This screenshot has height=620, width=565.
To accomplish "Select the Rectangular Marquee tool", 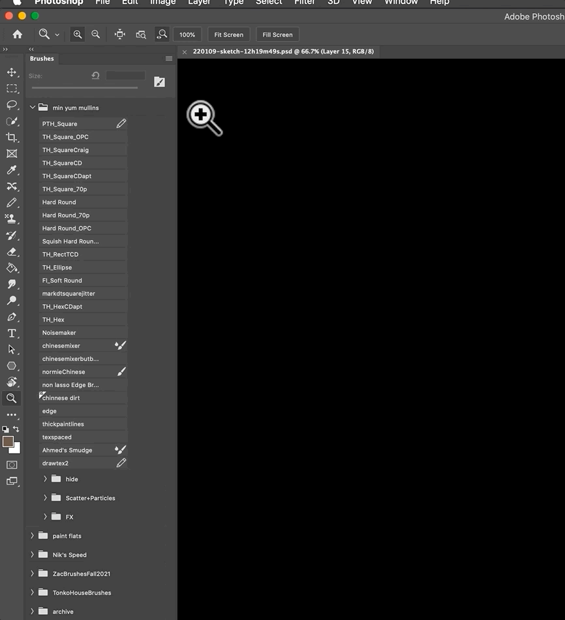I will pos(12,89).
